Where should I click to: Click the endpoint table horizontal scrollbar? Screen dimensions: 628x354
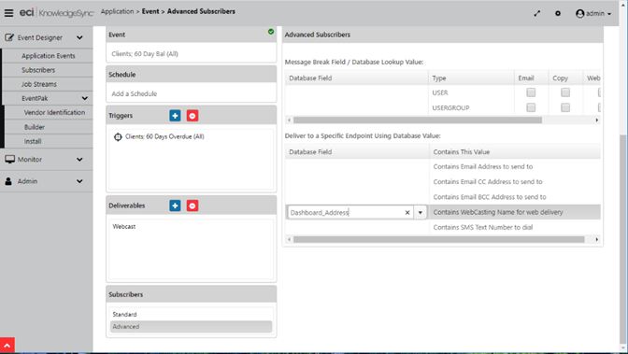click(438, 239)
